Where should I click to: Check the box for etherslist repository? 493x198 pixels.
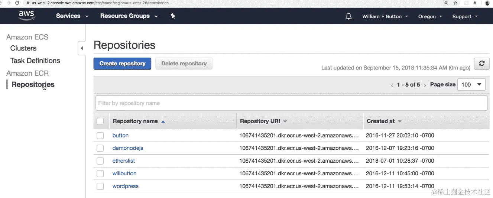(100, 161)
